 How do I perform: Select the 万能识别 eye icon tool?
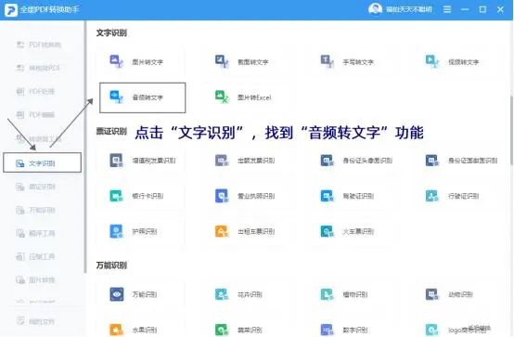[x=116, y=294]
